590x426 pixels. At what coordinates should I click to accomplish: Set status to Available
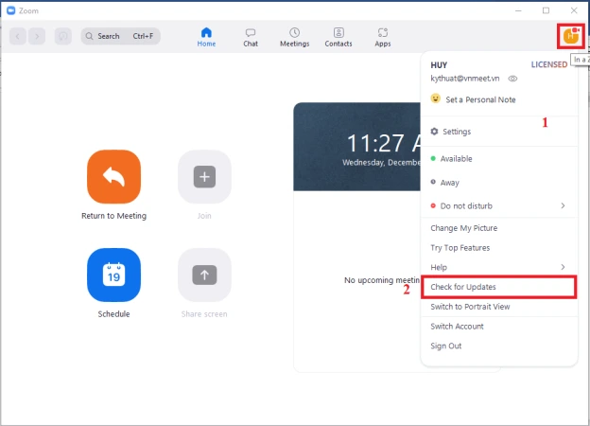pyautogui.click(x=451, y=159)
